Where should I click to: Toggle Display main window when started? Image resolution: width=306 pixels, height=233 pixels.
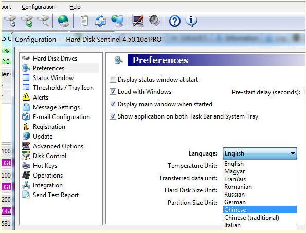(x=113, y=104)
